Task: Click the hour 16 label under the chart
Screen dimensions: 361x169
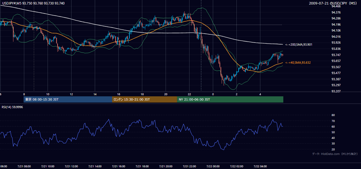Action: 119,94
